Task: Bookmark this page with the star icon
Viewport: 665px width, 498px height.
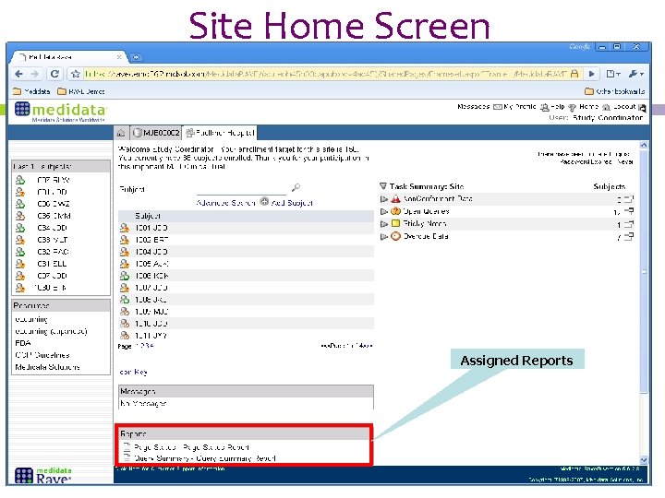Action: point(76,74)
